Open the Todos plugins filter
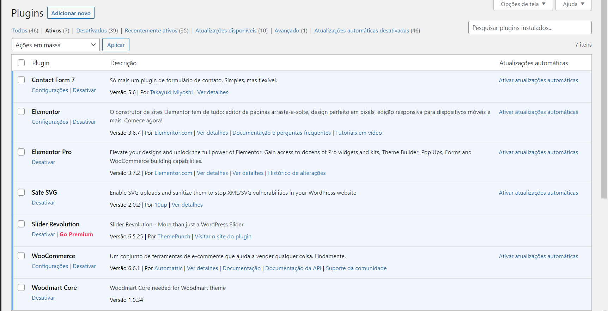The height and width of the screenshot is (311, 608). coord(25,31)
